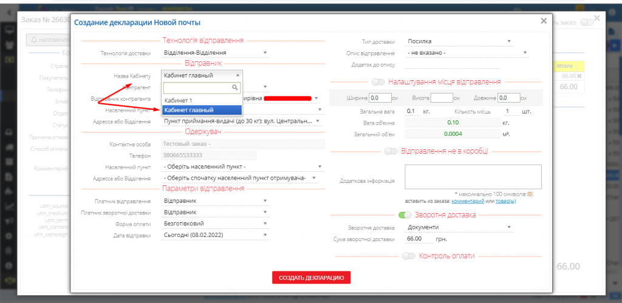Open Платник зворотної доставки dropdown

[x=216, y=212]
